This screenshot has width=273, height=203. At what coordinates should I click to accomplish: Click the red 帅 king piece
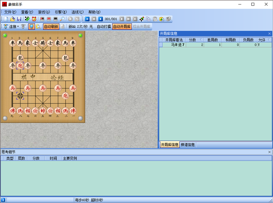point(43,111)
